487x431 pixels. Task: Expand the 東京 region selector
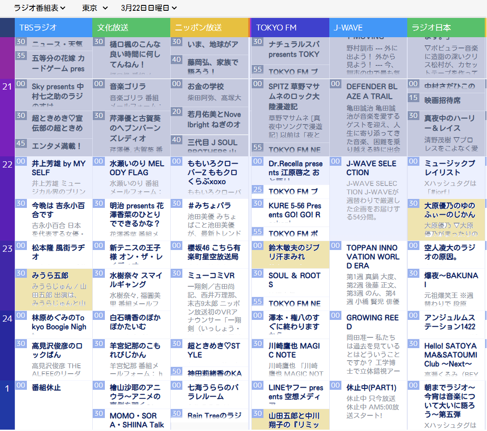(x=95, y=8)
